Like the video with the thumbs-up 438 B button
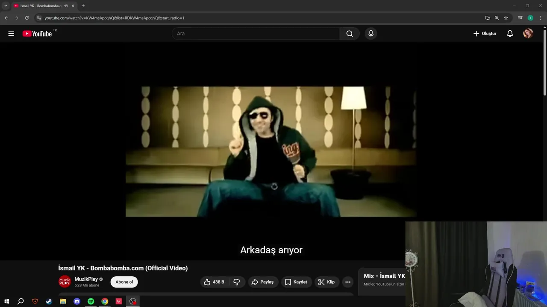Viewport: 547px width, 307px height. (215, 282)
